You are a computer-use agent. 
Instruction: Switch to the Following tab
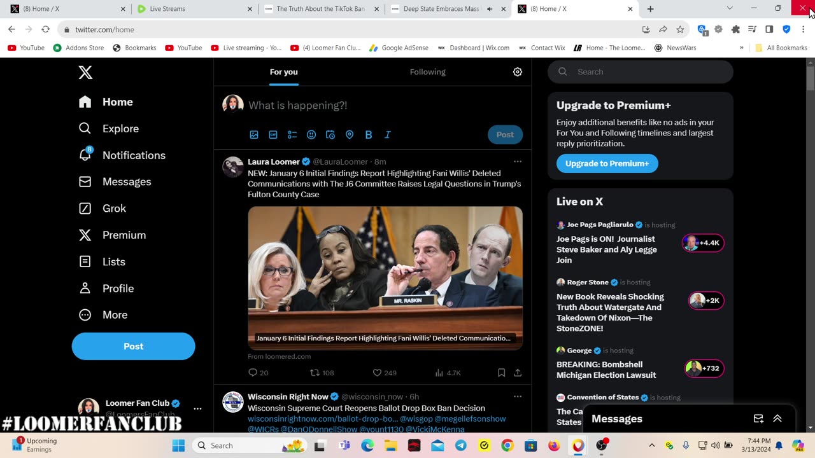(x=428, y=72)
